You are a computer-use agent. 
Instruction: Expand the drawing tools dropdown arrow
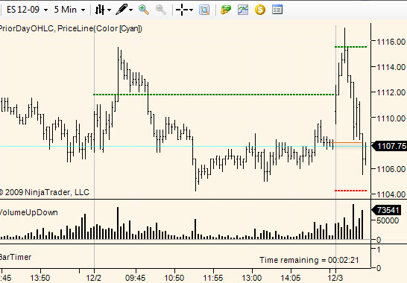pyautogui.click(x=131, y=10)
